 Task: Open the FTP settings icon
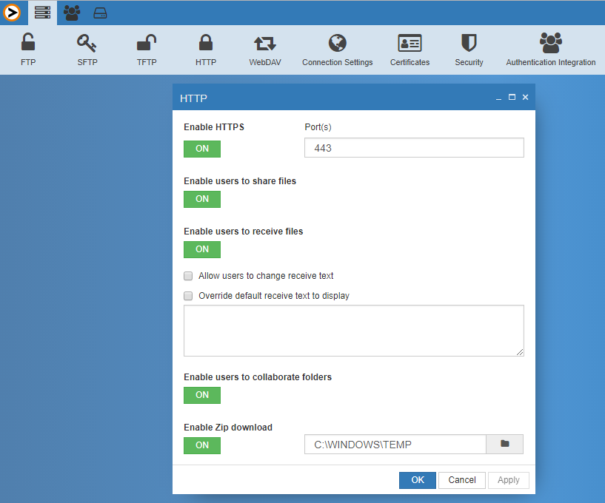coord(28,43)
